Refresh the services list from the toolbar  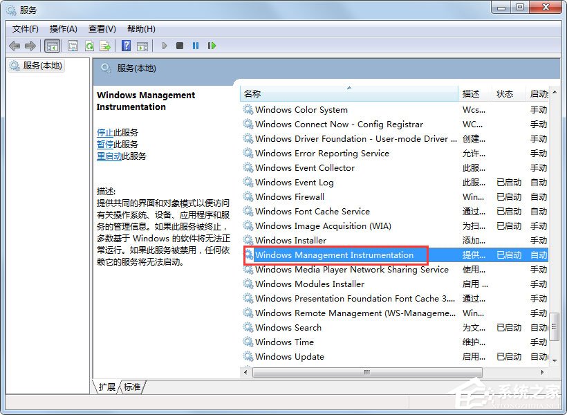click(x=89, y=45)
